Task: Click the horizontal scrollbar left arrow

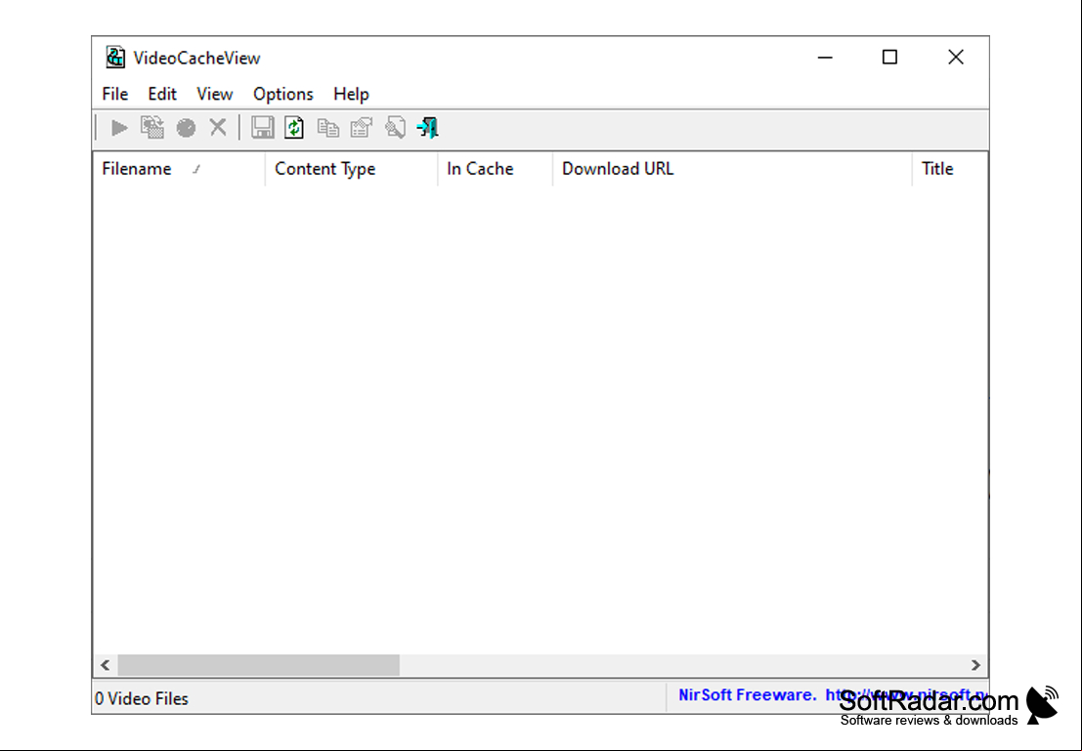Action: pyautogui.click(x=105, y=665)
